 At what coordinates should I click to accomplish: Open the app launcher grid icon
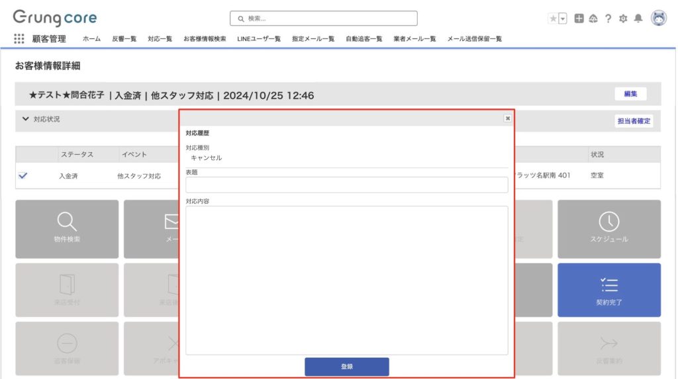(19, 39)
